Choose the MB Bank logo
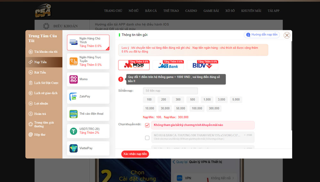This screenshot has width=320, height=182. click(x=168, y=65)
